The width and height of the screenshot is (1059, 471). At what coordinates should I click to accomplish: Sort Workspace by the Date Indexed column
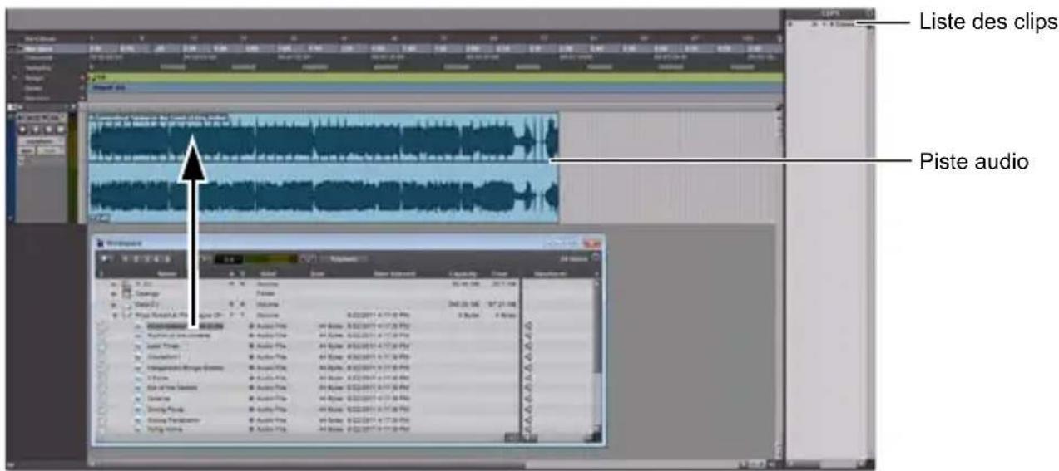[x=393, y=273]
